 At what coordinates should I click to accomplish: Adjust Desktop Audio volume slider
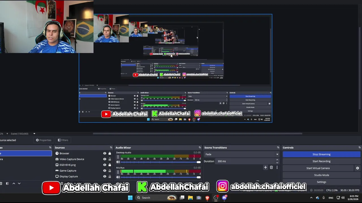tap(160, 162)
